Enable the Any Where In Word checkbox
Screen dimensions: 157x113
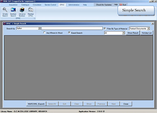pyautogui.click(x=44, y=32)
